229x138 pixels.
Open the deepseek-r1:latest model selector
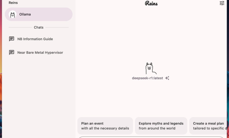point(147,78)
